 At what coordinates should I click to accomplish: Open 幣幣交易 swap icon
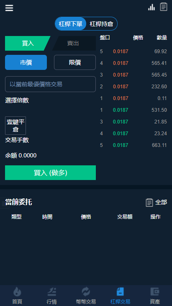click(x=86, y=292)
